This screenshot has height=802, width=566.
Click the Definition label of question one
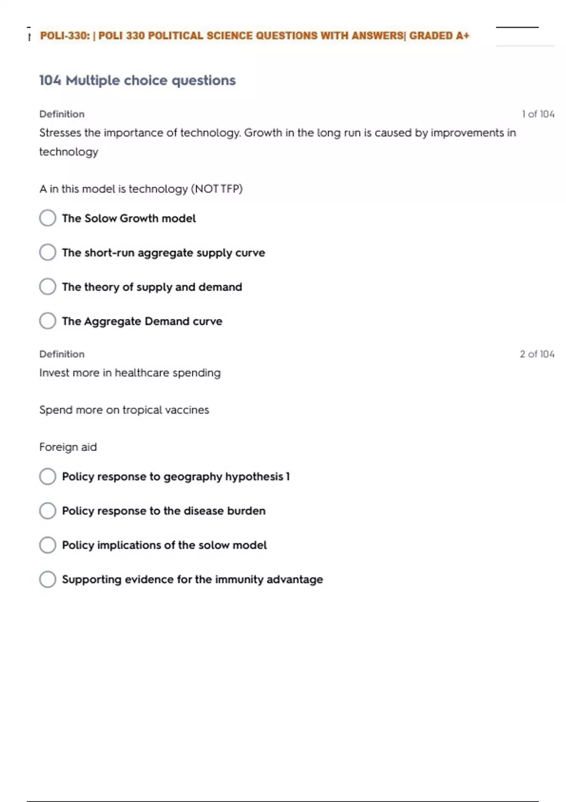62,114
